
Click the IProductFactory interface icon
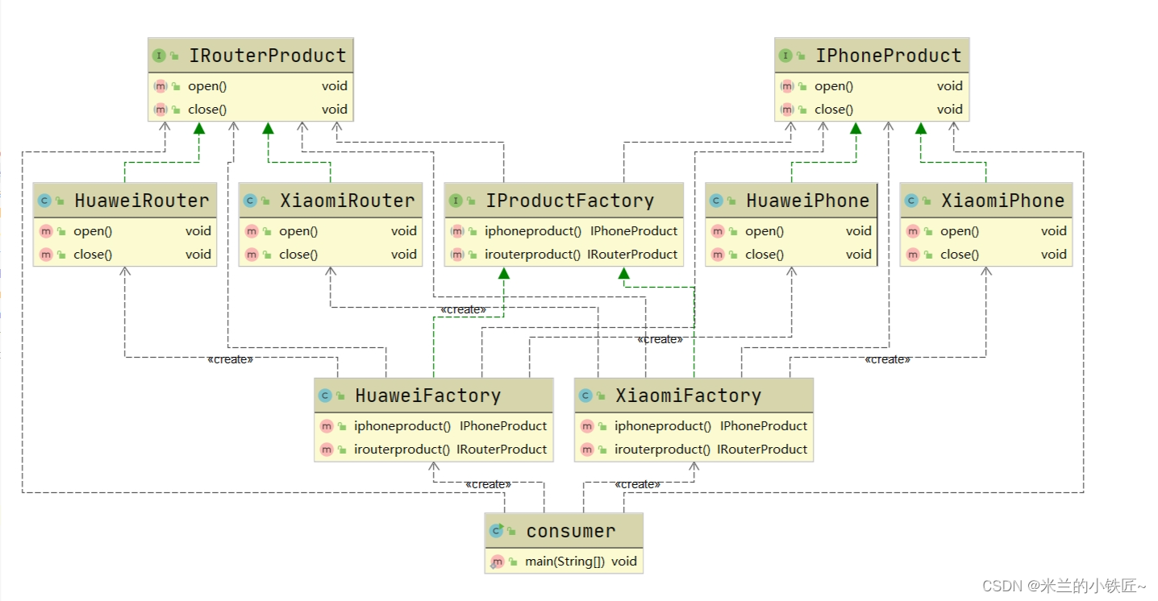(456, 201)
